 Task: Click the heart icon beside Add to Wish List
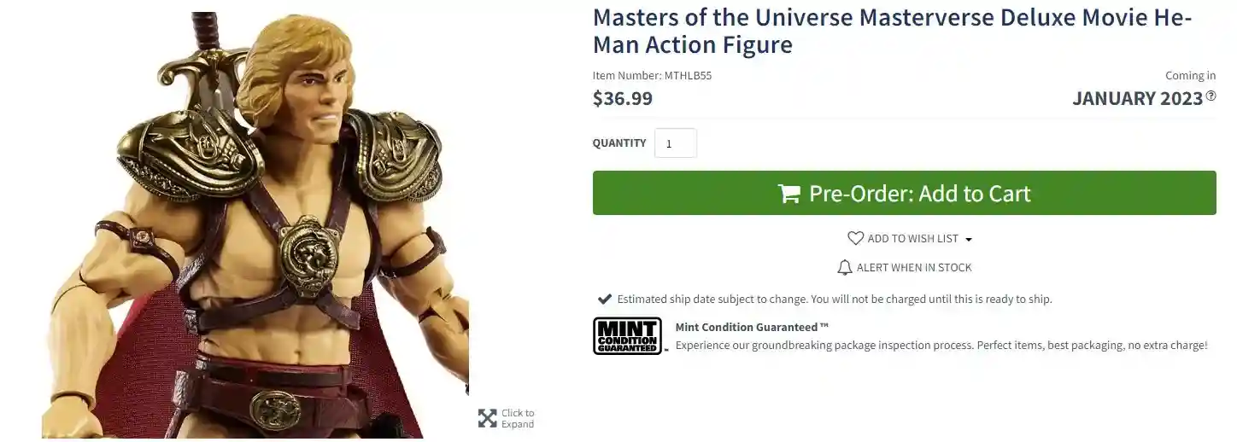coord(855,239)
